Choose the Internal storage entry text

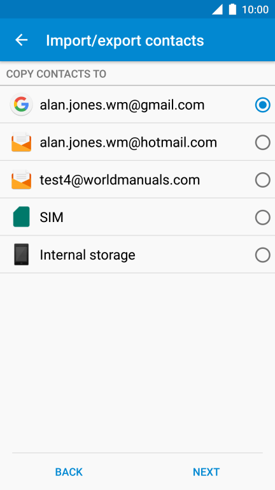tap(87, 255)
